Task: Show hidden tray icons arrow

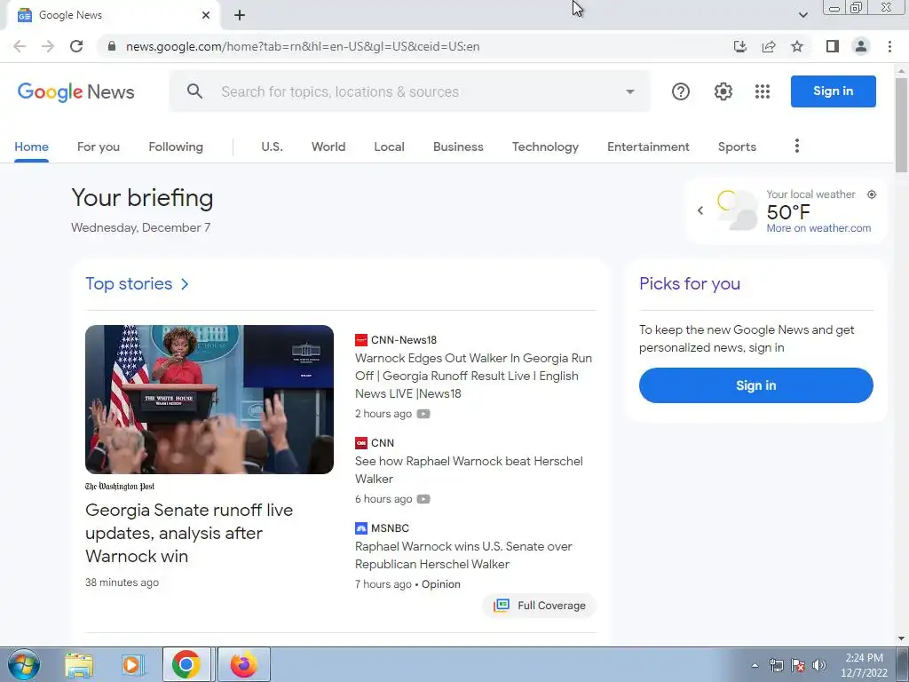Action: coord(755,665)
